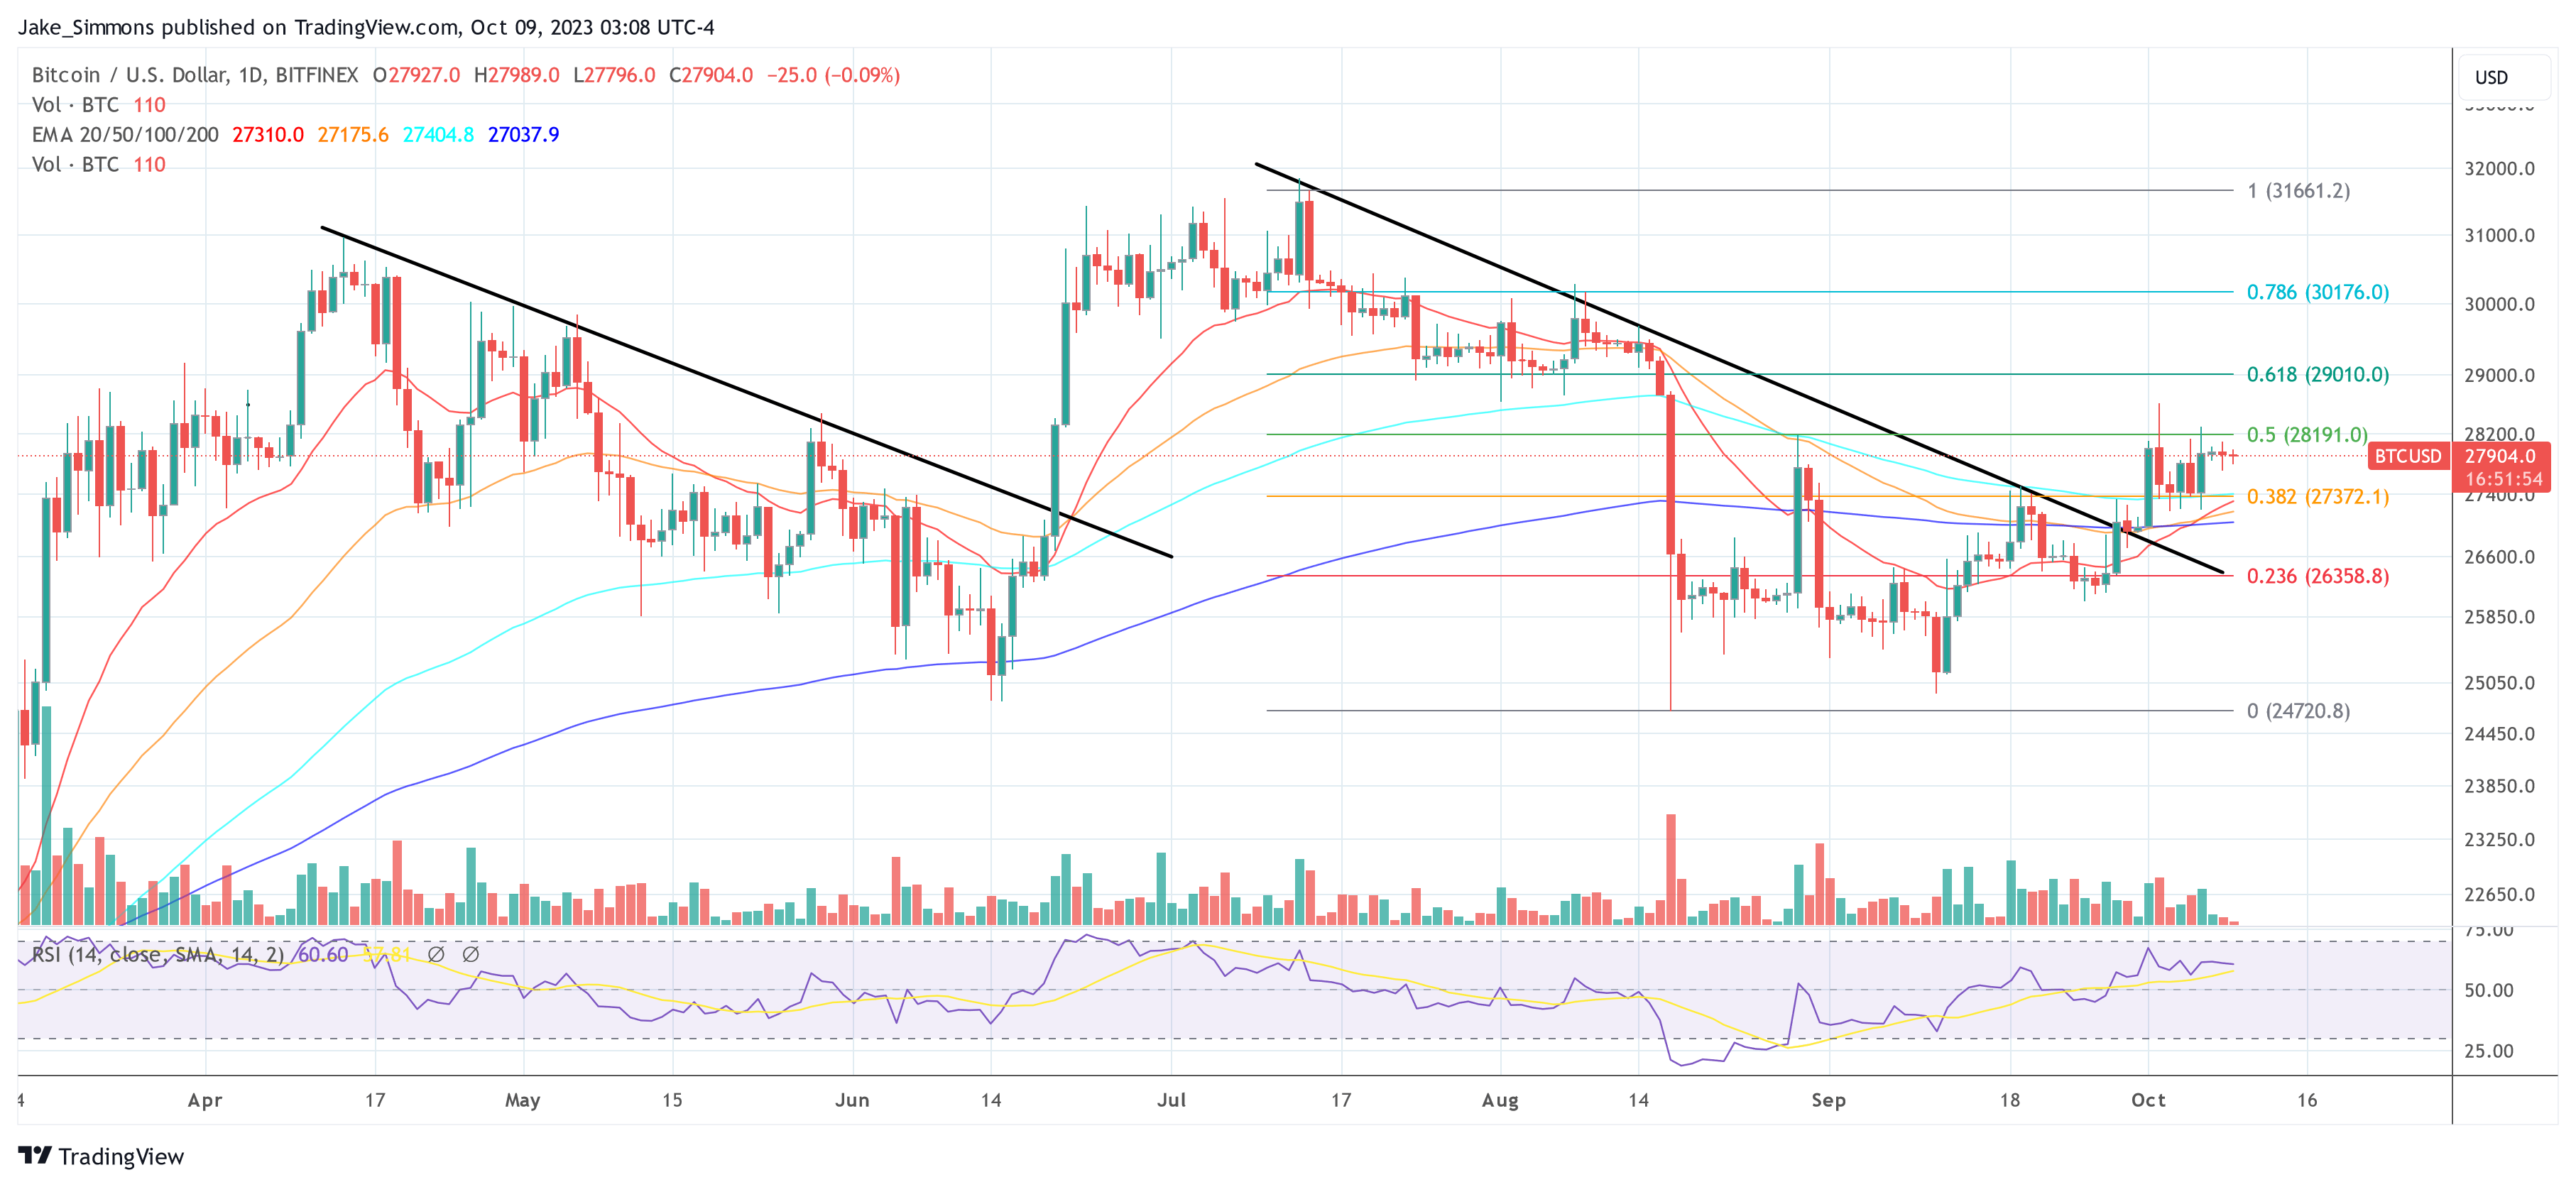The image size is (2576, 1187).
Task: Click the red EMA value 27310.0
Action: pyautogui.click(x=268, y=134)
